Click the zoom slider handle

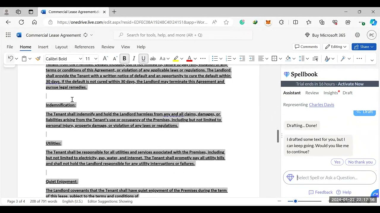pyautogui.click(x=295, y=201)
